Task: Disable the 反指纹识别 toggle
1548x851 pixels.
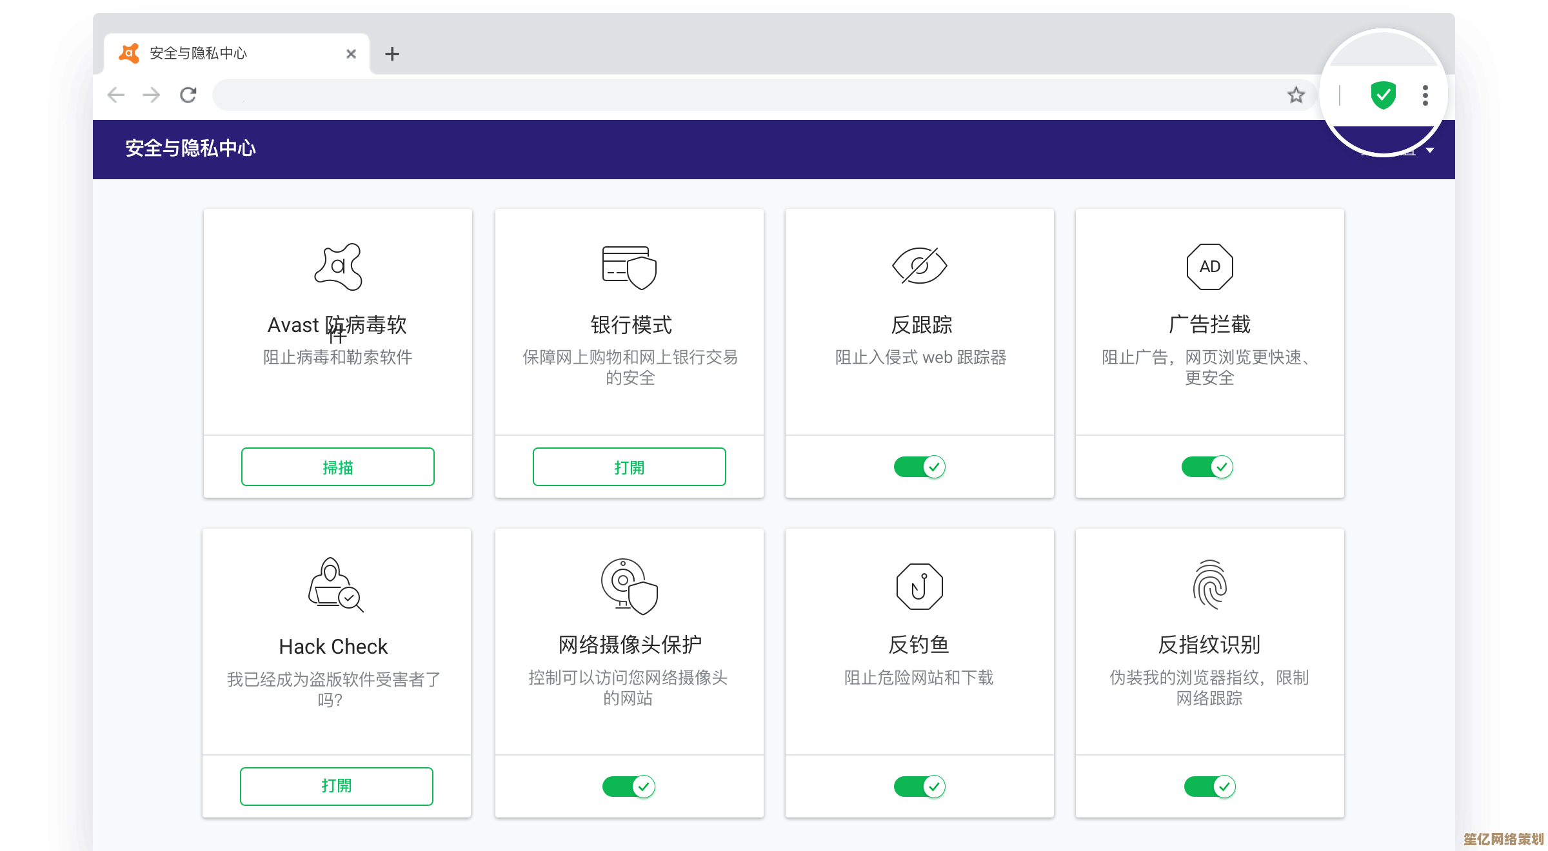Action: (x=1209, y=786)
